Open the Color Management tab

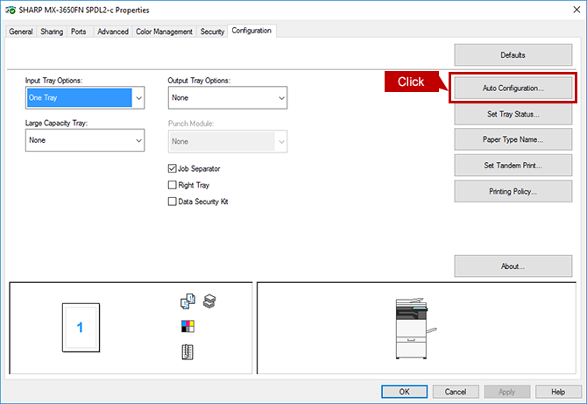pos(164,32)
